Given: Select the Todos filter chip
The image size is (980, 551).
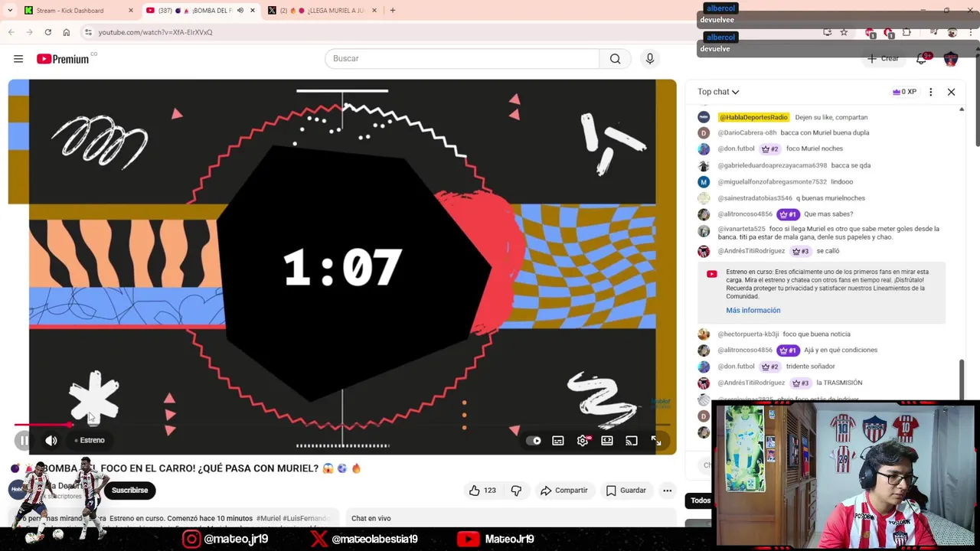Looking at the screenshot, I should 700,500.
